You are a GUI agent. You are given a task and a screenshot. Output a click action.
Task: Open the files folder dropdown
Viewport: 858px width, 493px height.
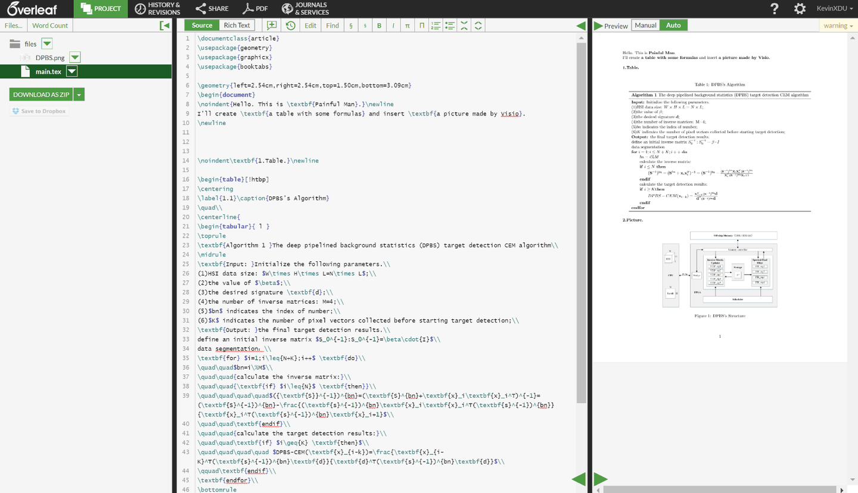[x=46, y=43]
